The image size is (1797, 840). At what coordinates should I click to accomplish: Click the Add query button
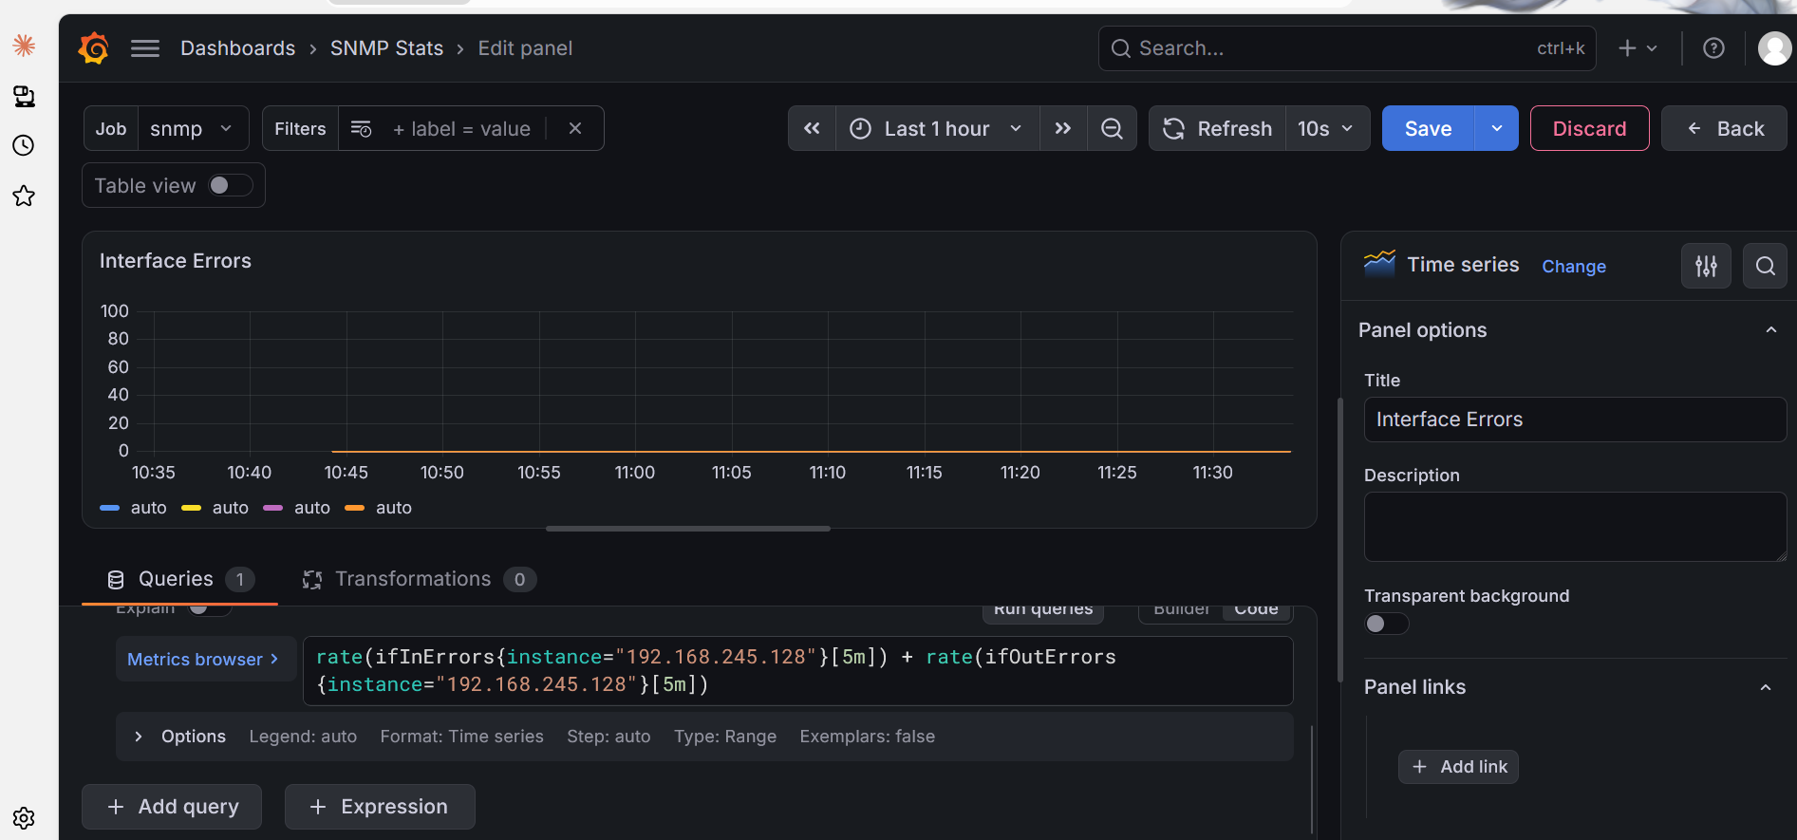pos(172,807)
